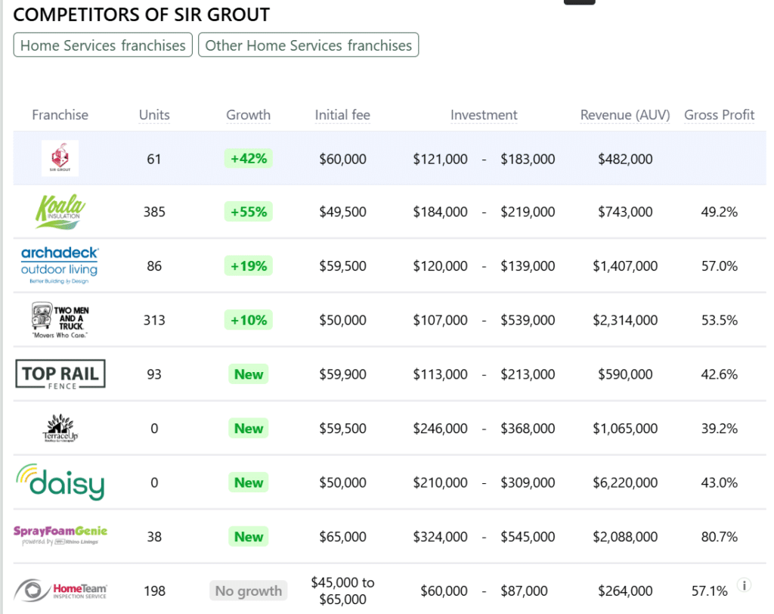Click the Sir Grout logo
The width and height of the screenshot is (774, 614).
tap(60, 159)
